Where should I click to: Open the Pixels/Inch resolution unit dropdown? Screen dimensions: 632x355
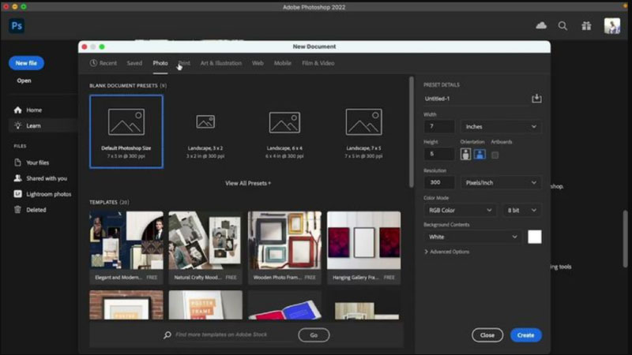(x=501, y=183)
